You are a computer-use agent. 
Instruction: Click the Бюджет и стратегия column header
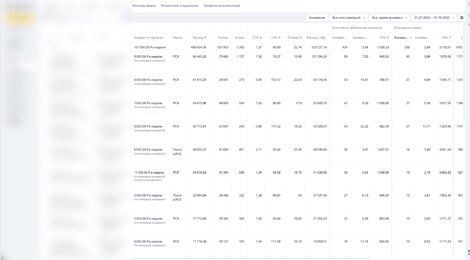[148, 37]
